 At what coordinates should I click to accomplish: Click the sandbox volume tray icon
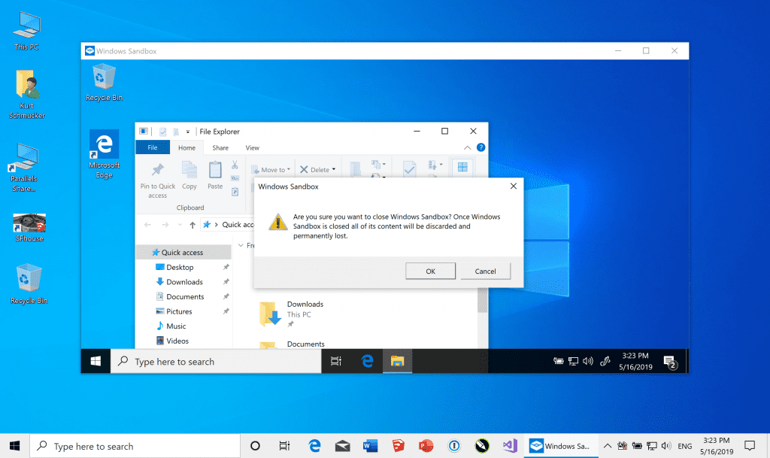[588, 361]
